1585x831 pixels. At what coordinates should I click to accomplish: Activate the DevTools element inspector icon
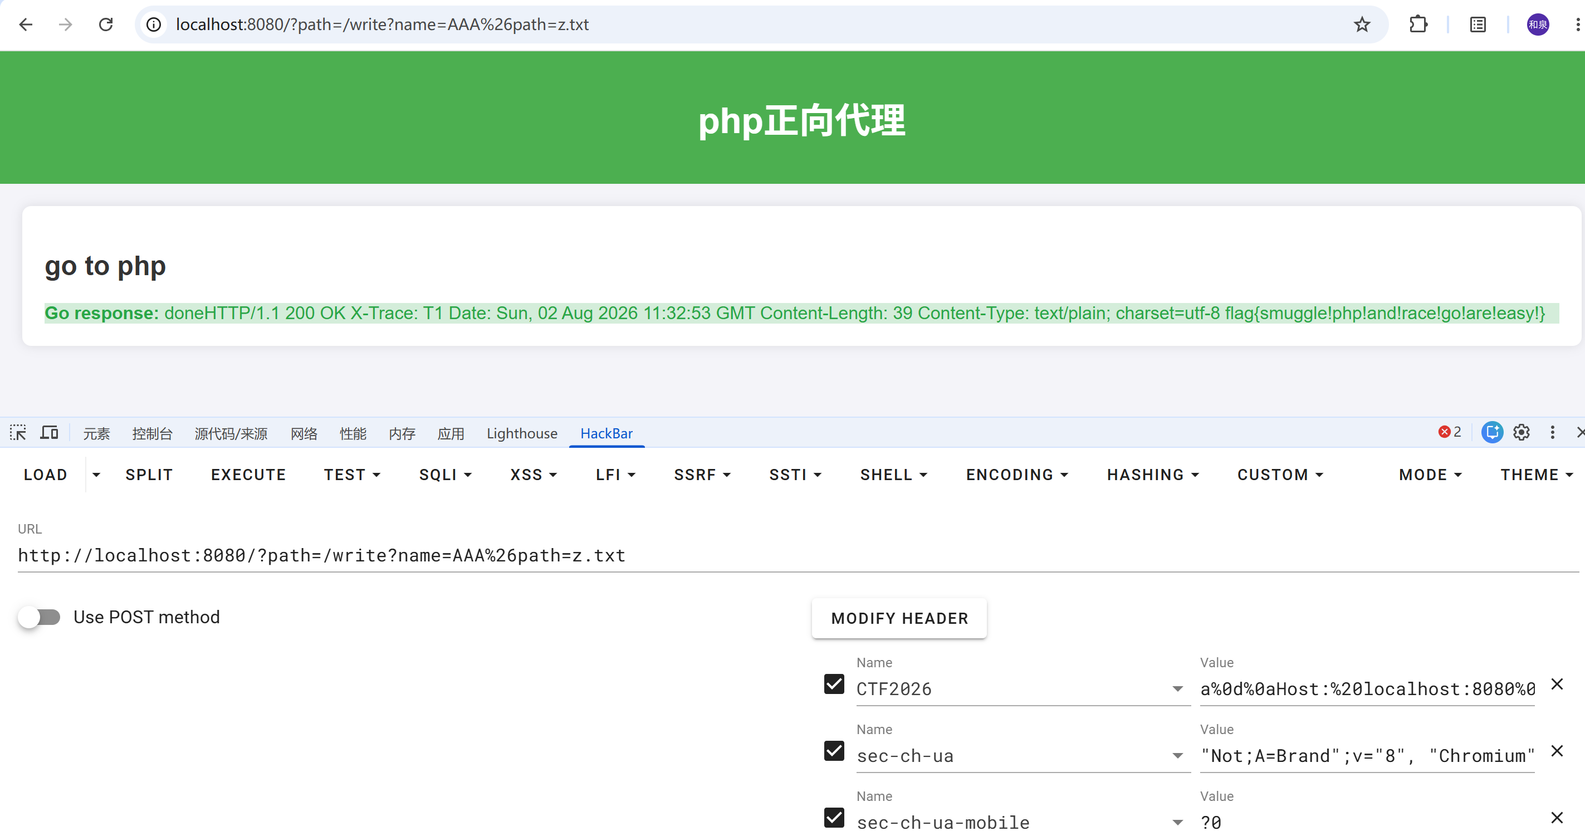tap(18, 433)
